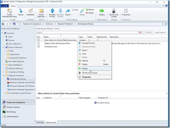Image resolution: width=170 pixels, height=128 pixels.
Task: Click the ribbon help icon
Action: coord(166,6)
